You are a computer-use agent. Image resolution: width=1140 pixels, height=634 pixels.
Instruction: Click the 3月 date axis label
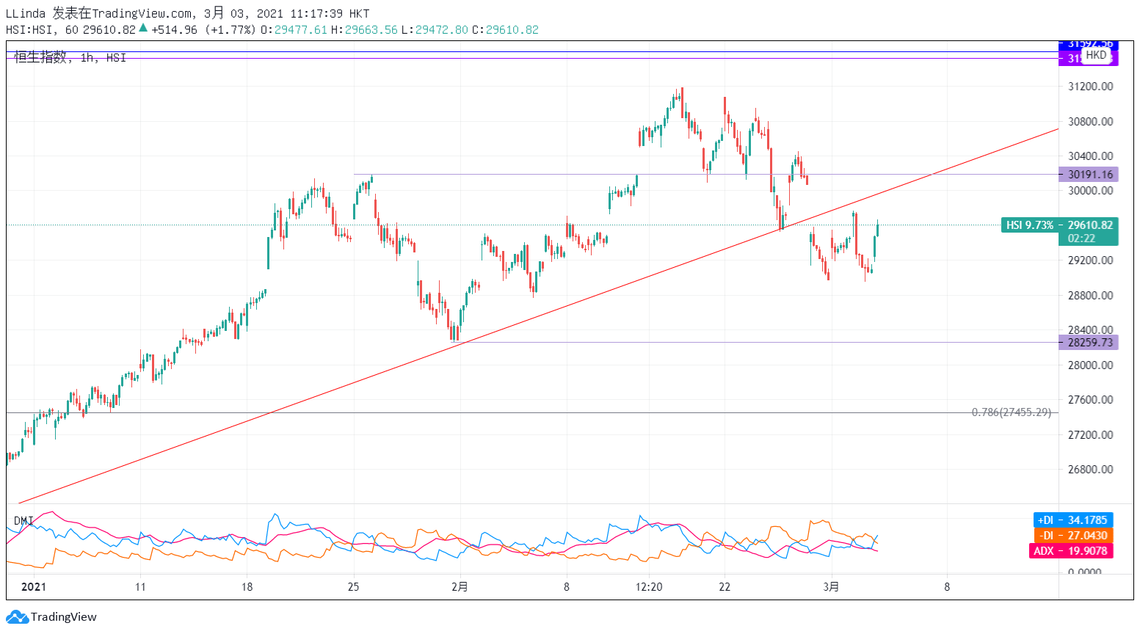tap(831, 587)
